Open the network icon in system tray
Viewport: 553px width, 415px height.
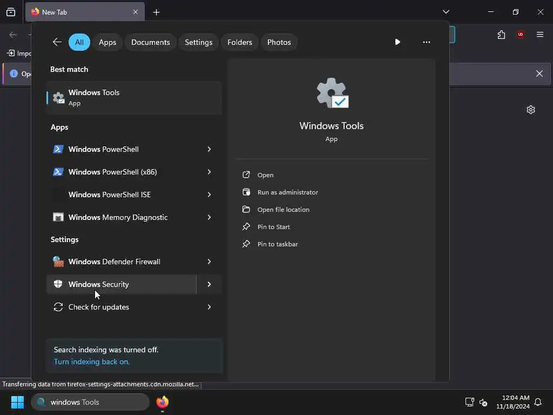(469, 402)
